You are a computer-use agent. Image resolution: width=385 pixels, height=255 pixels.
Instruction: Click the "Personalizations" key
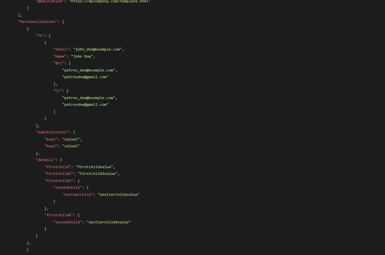point(38,22)
